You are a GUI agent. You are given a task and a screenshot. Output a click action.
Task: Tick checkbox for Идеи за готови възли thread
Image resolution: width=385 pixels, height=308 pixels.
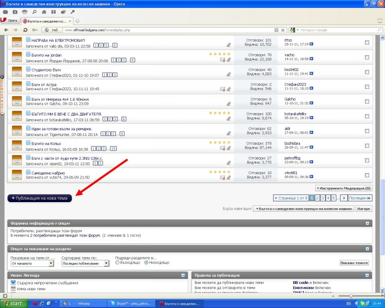pos(367,131)
